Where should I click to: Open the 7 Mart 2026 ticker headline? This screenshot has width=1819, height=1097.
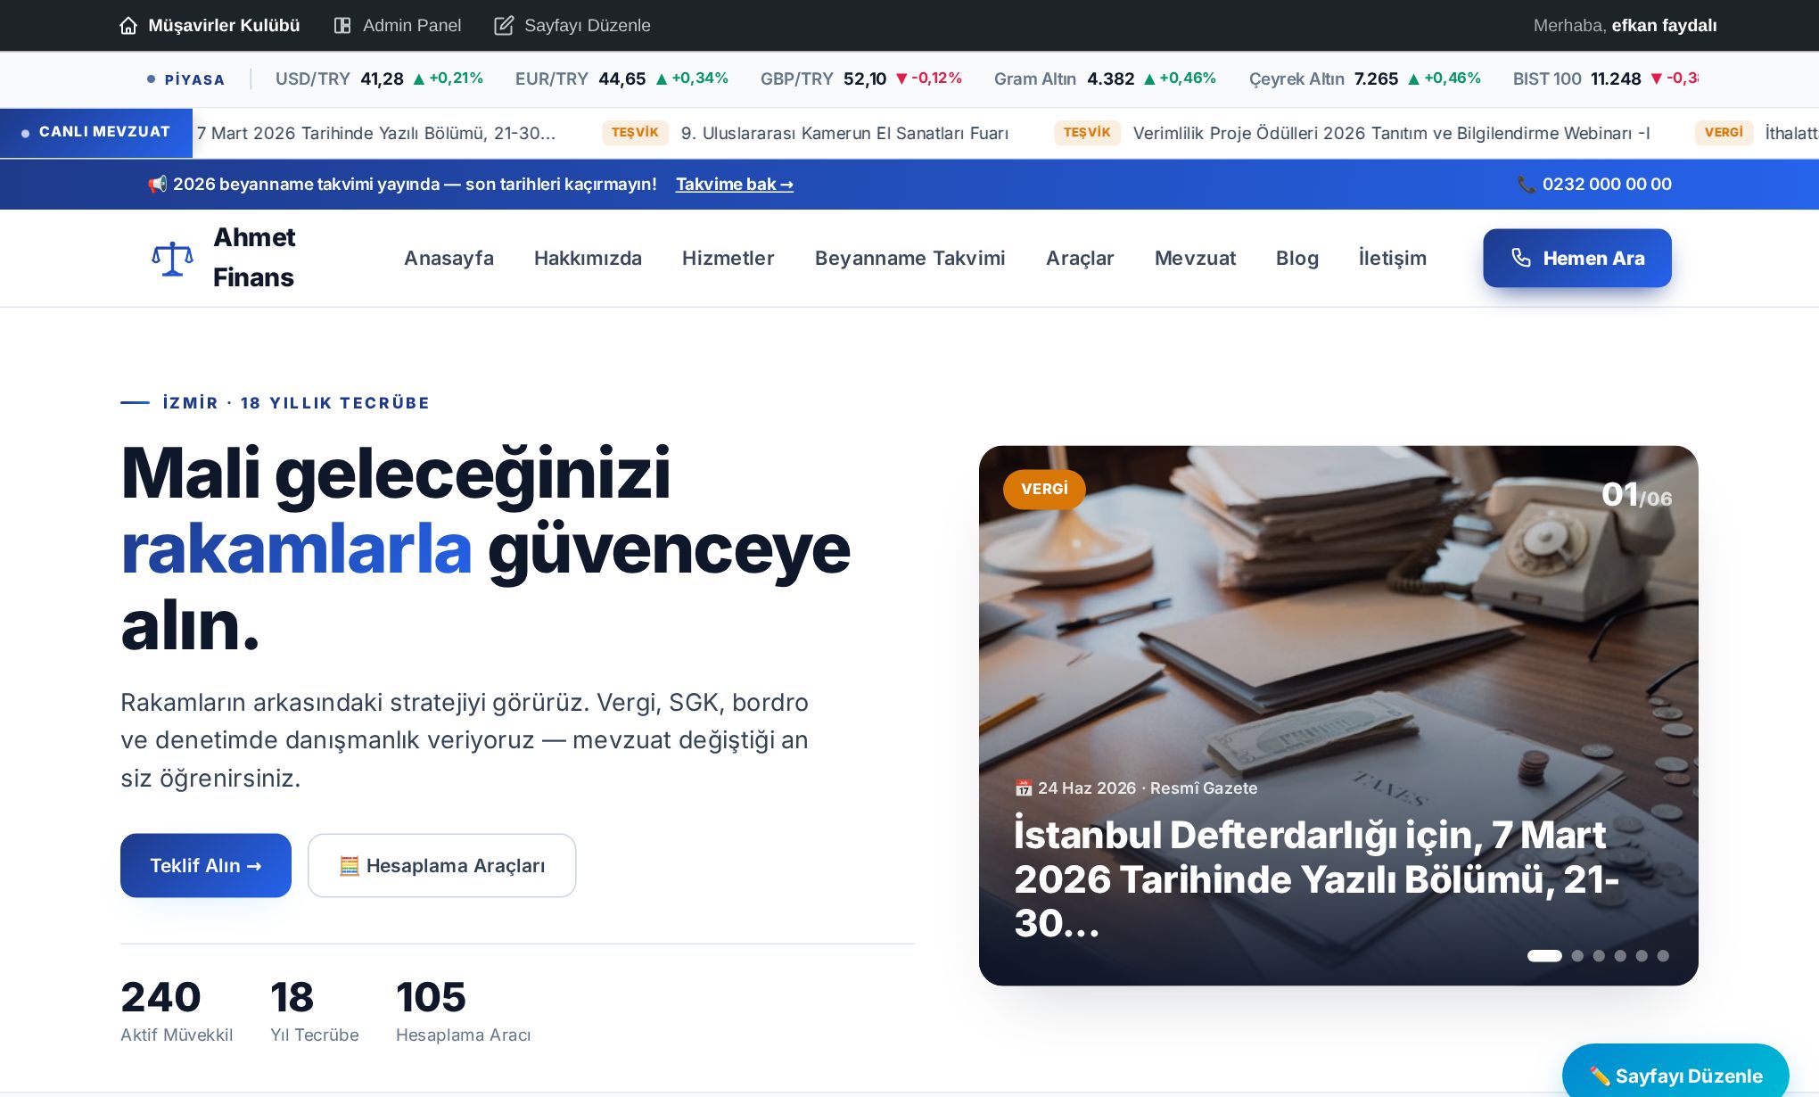tap(376, 133)
